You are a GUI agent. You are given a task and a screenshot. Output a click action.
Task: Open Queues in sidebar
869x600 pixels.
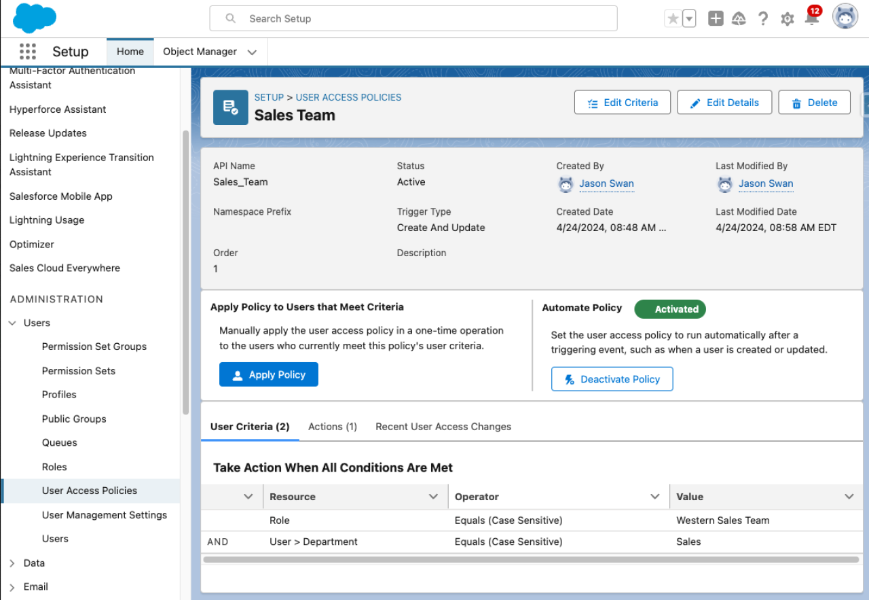pos(60,442)
